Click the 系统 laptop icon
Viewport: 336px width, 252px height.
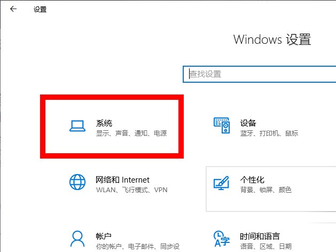point(77,126)
